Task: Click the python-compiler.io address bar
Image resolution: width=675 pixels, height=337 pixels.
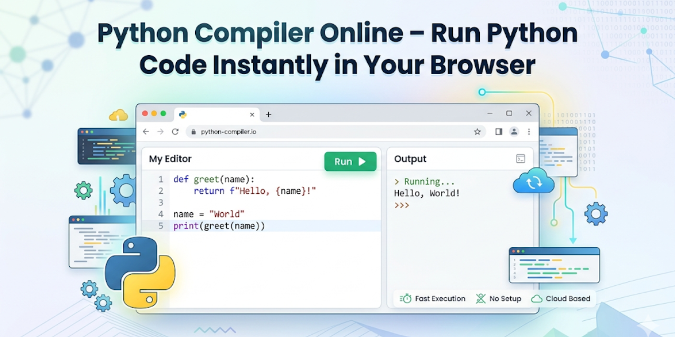Action: pos(336,131)
